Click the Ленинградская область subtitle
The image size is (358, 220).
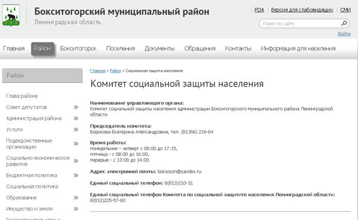(67, 22)
